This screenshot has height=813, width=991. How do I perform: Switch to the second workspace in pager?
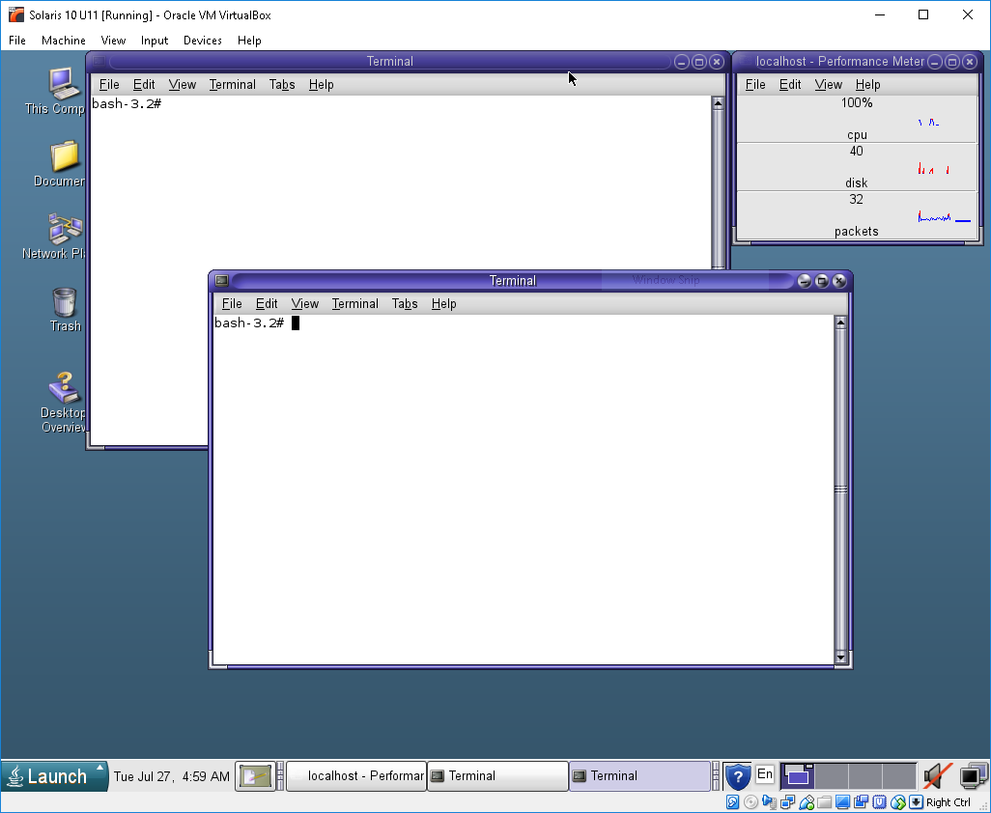click(831, 776)
